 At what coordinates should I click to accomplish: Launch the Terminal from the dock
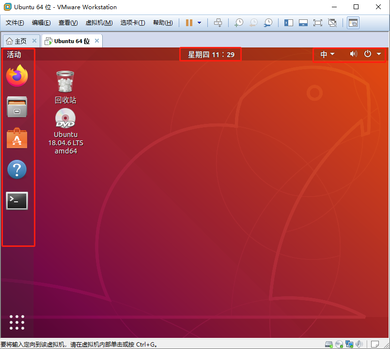[x=17, y=200]
